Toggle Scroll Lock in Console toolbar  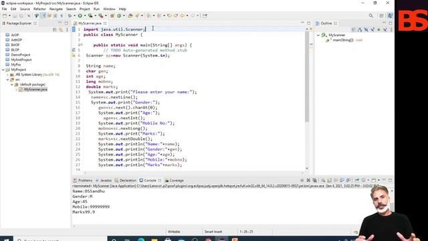329,180
